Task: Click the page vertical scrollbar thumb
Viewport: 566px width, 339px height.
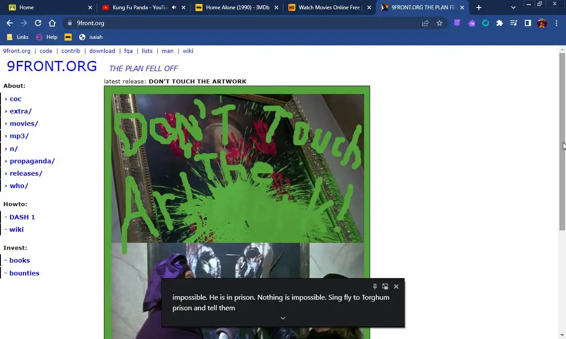Action: (x=562, y=141)
